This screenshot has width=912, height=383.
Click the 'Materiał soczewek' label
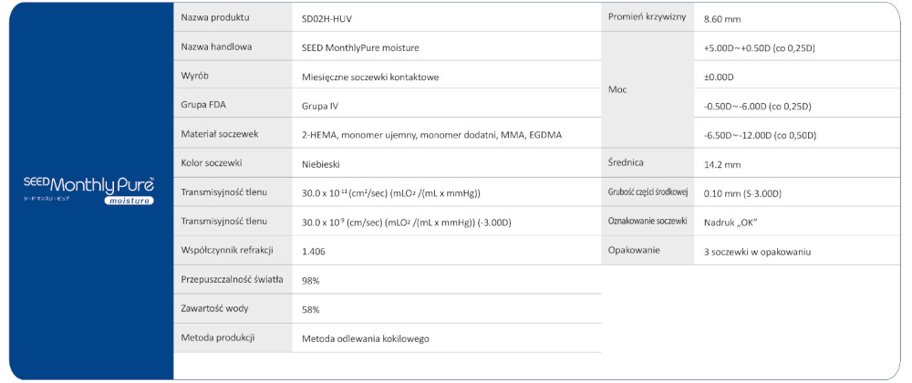click(x=219, y=134)
